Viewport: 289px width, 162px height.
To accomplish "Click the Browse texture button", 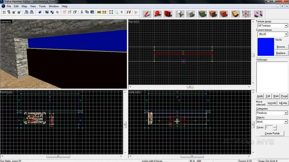I will click(281, 47).
